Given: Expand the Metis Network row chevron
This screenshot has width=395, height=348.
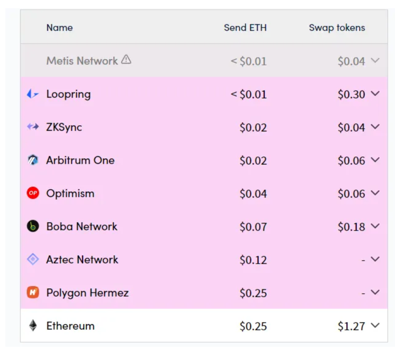Looking at the screenshot, I should [x=375, y=61].
